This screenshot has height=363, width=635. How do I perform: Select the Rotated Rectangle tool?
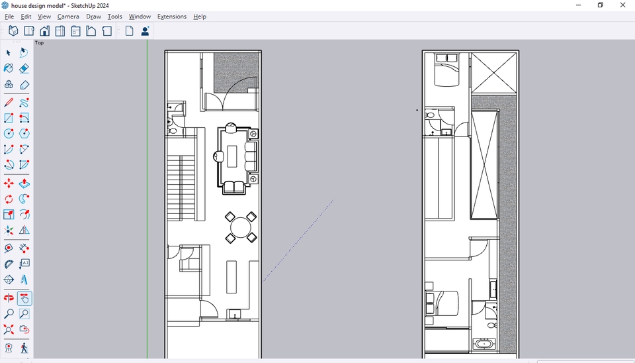24,118
